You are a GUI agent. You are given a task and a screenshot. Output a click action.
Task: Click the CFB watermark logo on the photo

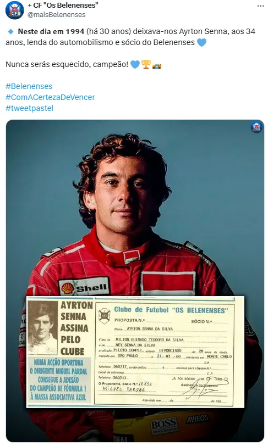(x=256, y=127)
